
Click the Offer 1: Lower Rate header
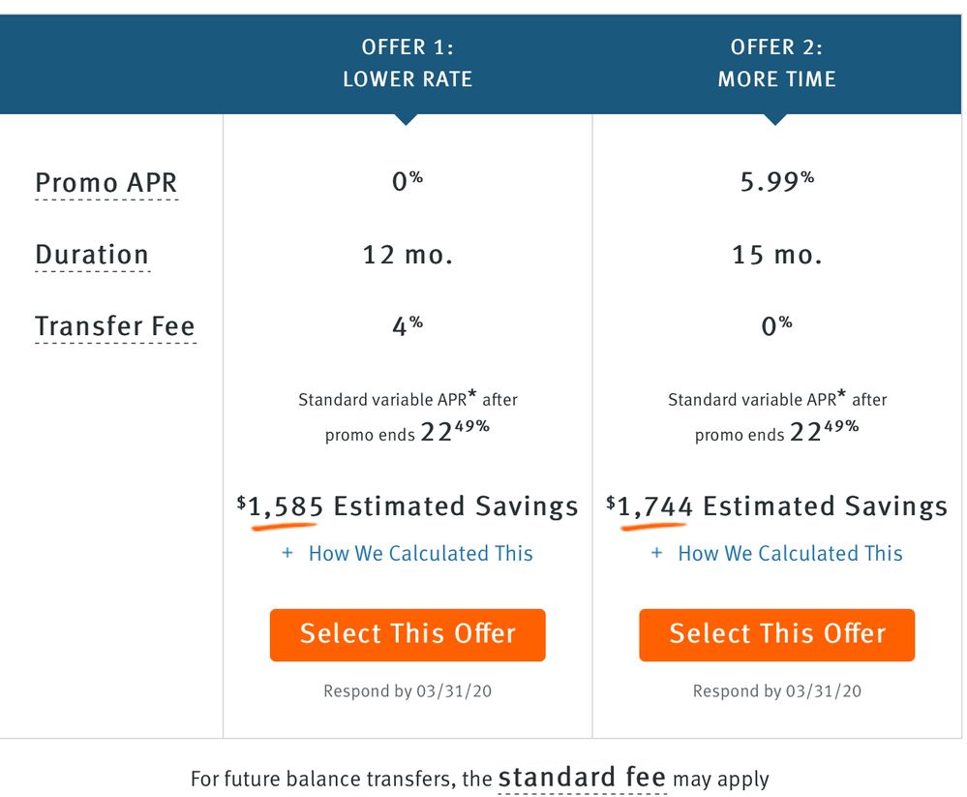coord(408,63)
